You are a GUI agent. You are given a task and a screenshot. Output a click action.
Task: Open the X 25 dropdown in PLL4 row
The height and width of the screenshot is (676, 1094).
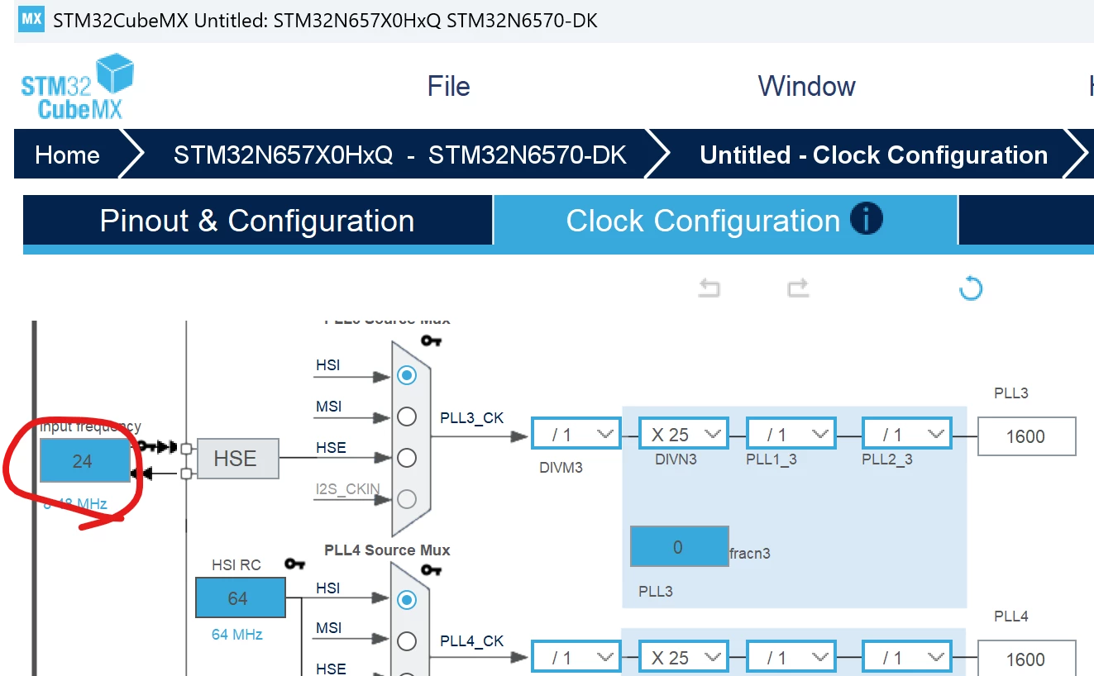click(684, 657)
